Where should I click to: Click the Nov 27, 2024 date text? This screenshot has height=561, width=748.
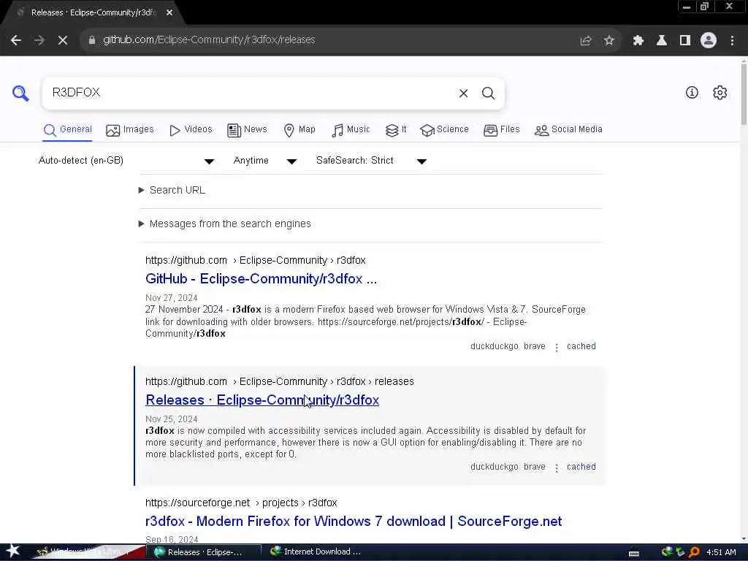[x=171, y=298]
